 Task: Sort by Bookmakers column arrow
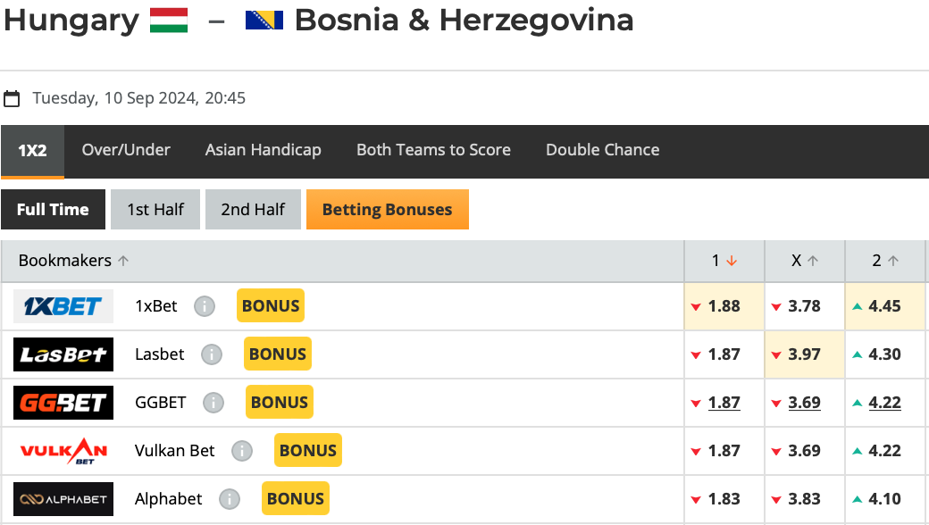point(123,261)
